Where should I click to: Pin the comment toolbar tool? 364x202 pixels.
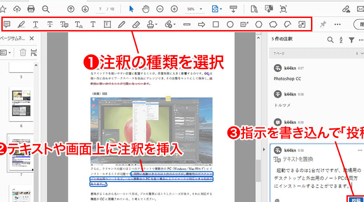(323, 24)
